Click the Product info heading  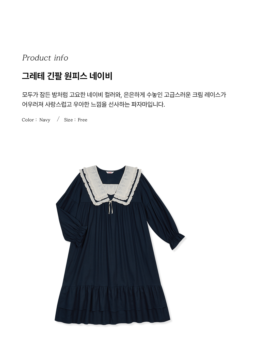point(45,58)
